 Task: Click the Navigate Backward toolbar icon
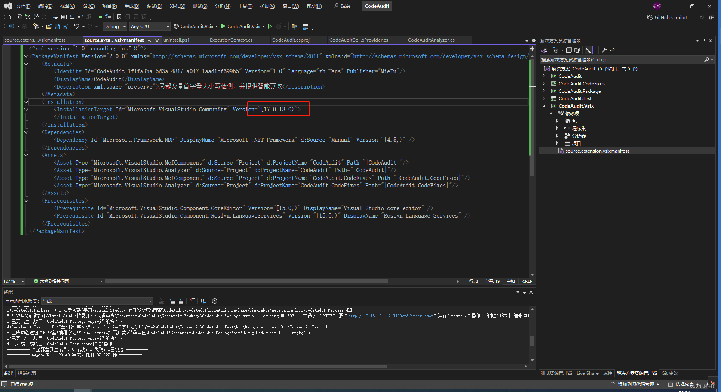pos(12,27)
